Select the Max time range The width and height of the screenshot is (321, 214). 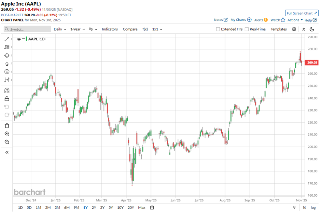point(142,208)
